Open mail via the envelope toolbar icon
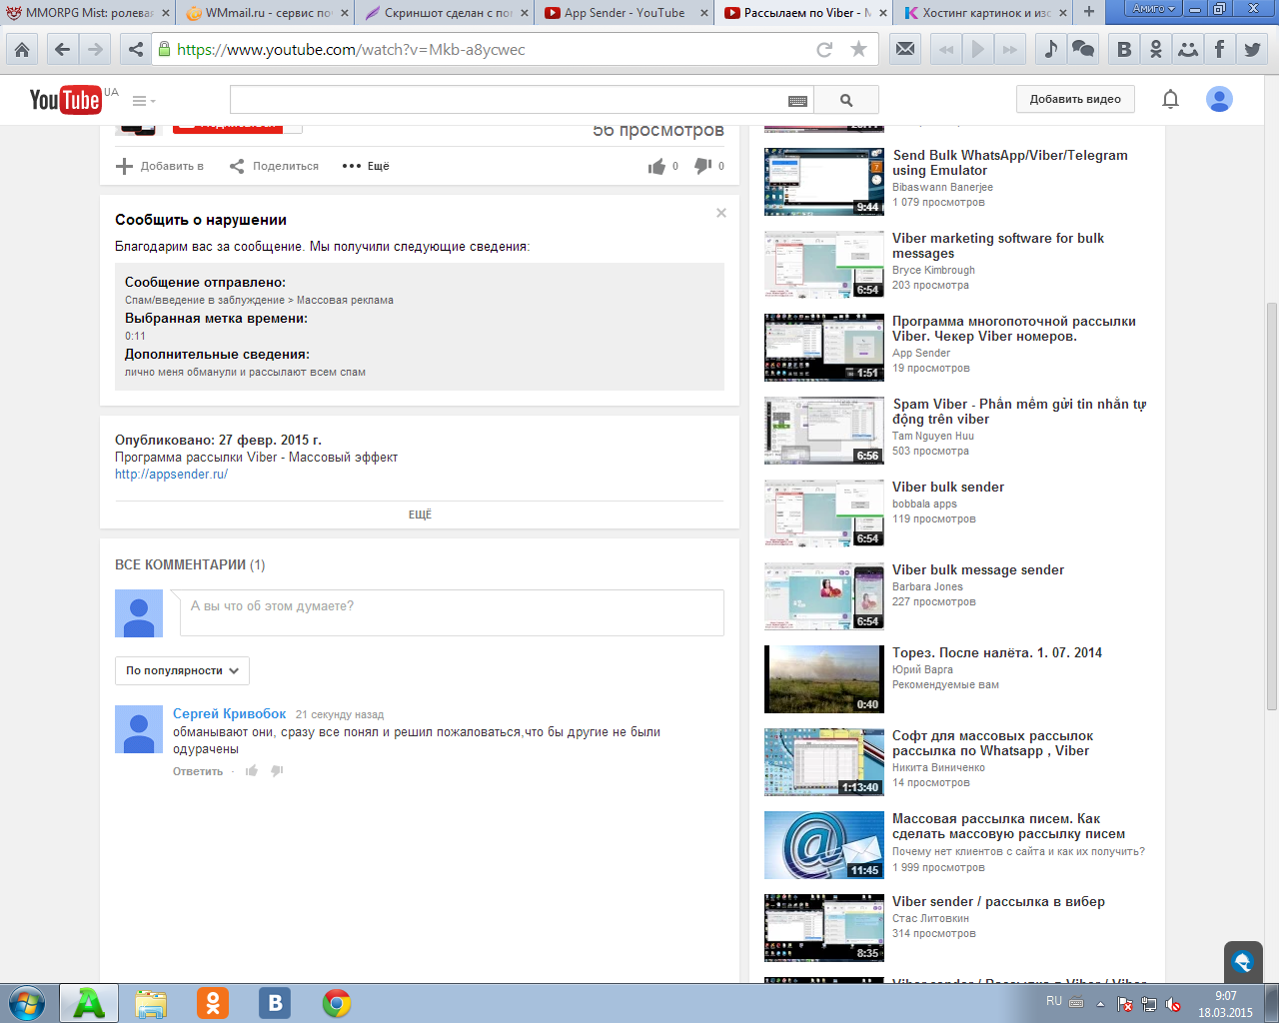Image resolution: width=1279 pixels, height=1023 pixels. [x=905, y=49]
